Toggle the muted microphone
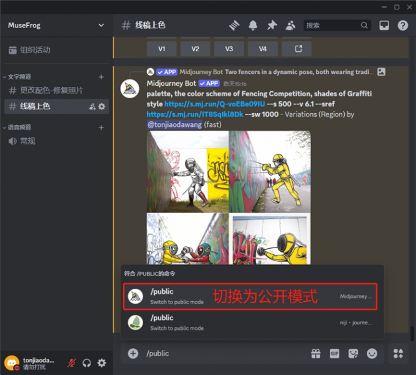Screen dimensions: 416x375 [x=72, y=363]
